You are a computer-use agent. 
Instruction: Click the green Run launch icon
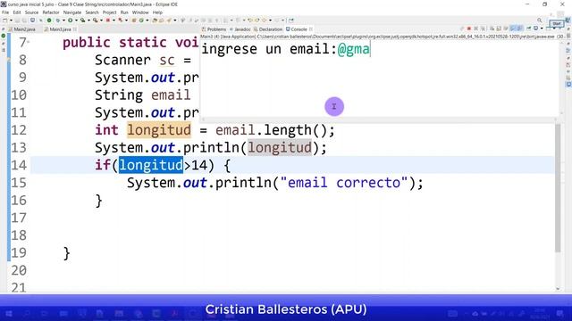[x=70, y=21]
